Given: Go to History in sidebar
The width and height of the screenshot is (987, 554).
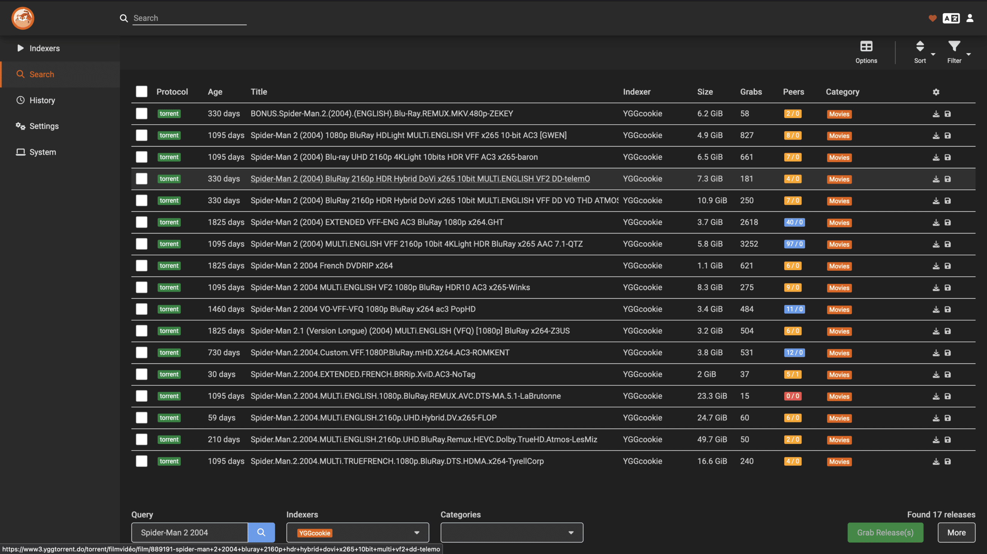Looking at the screenshot, I should point(60,100).
